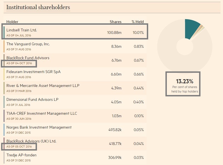This screenshot has height=165, width=223.
Task: Click The Vanguard Group, Inc. name
Action: (28, 44)
